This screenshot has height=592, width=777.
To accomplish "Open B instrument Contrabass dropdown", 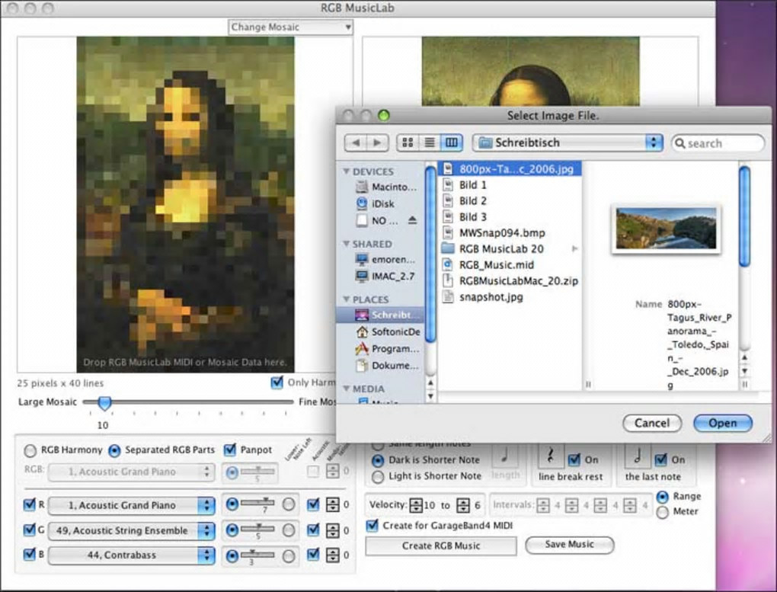I will tap(131, 555).
